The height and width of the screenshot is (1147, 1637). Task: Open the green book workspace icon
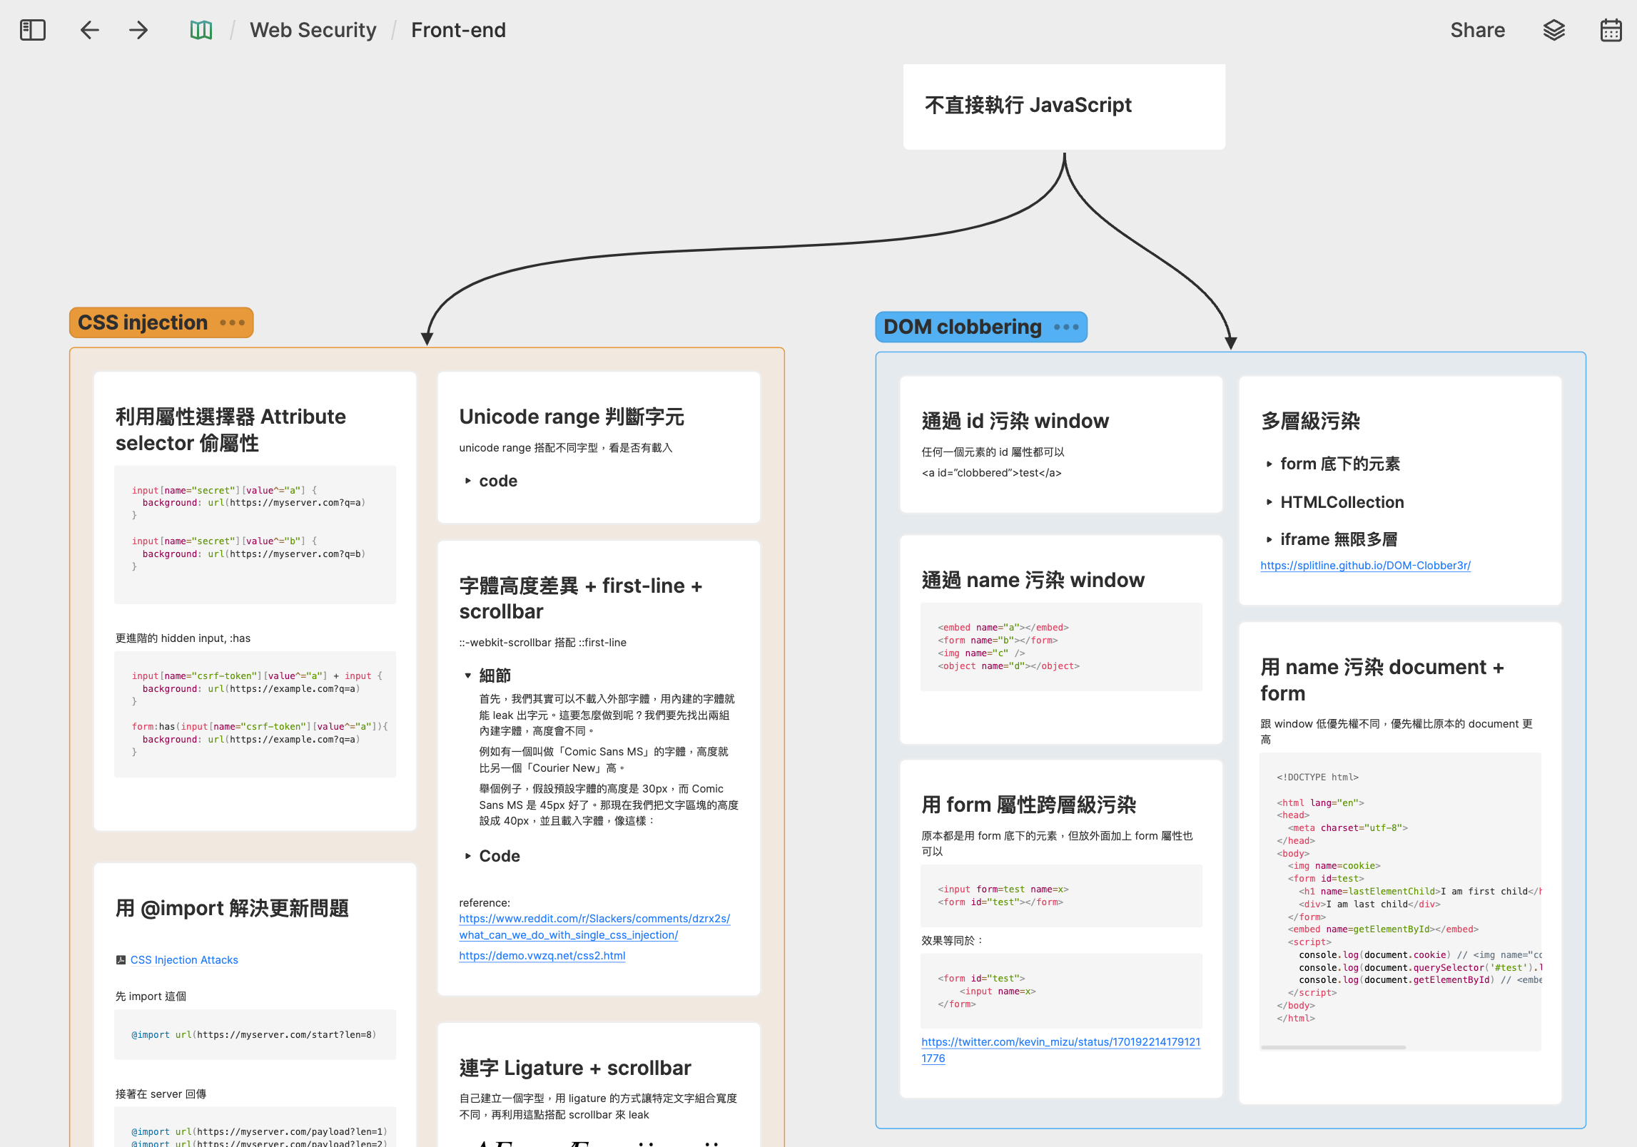201,30
